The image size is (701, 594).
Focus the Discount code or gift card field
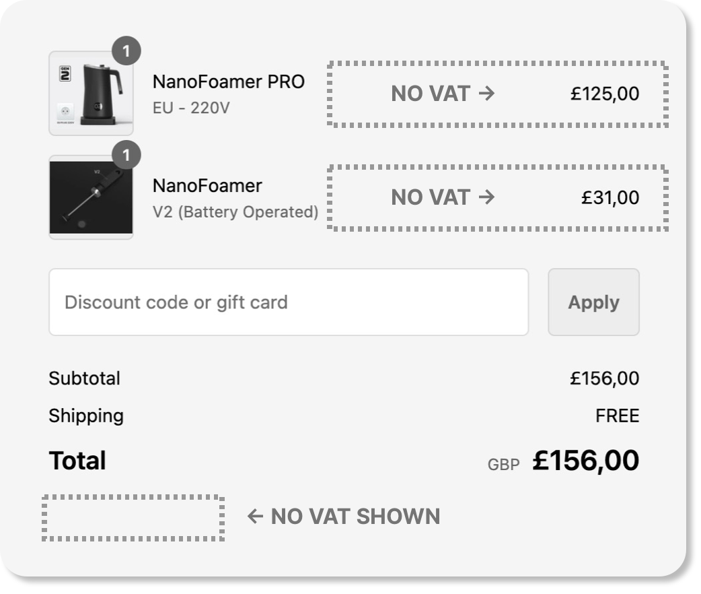click(289, 302)
